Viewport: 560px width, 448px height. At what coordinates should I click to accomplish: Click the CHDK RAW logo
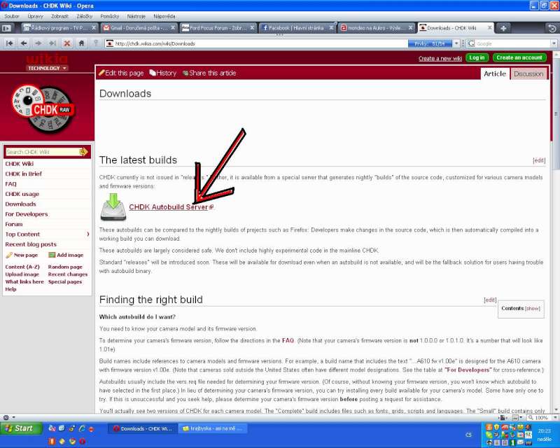point(43,109)
